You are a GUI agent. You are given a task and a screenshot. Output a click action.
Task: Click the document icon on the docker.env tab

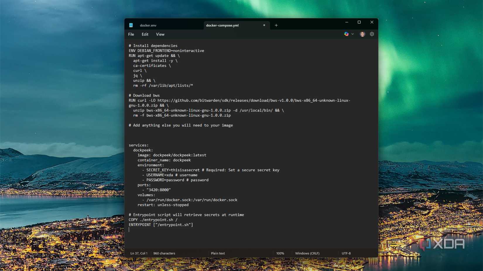(x=131, y=25)
